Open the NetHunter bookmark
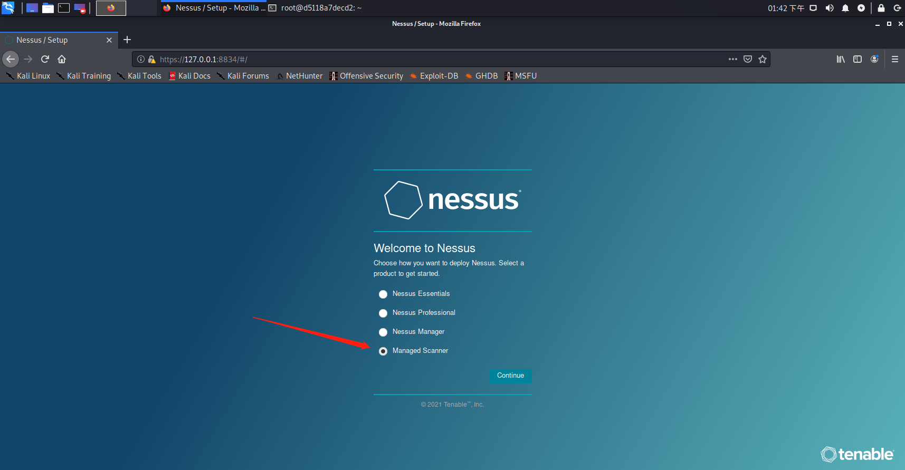Viewport: 905px width, 470px height. 299,76
